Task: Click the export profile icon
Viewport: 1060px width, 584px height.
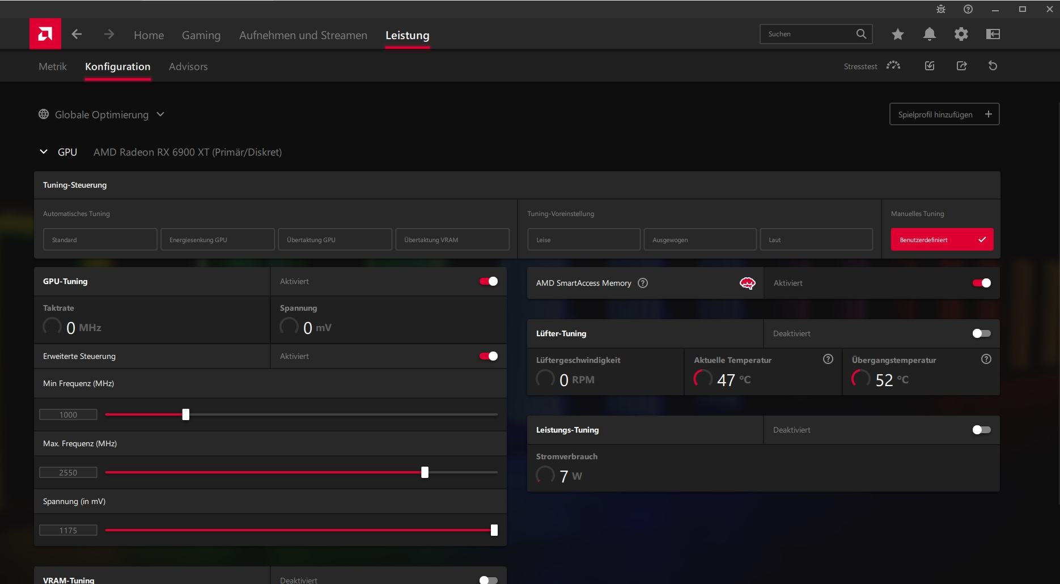Action: (962, 66)
